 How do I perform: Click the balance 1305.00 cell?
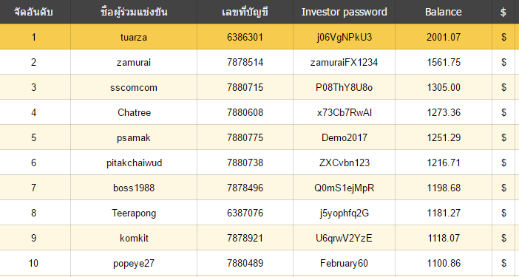point(444,88)
